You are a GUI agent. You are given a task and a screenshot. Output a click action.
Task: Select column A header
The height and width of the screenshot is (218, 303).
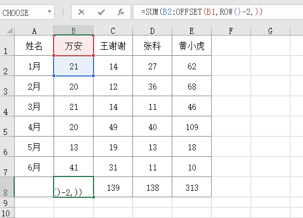click(34, 31)
